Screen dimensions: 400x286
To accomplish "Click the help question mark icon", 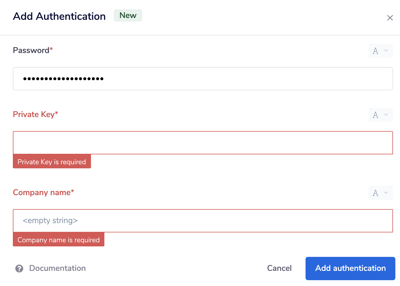I will pos(19,269).
